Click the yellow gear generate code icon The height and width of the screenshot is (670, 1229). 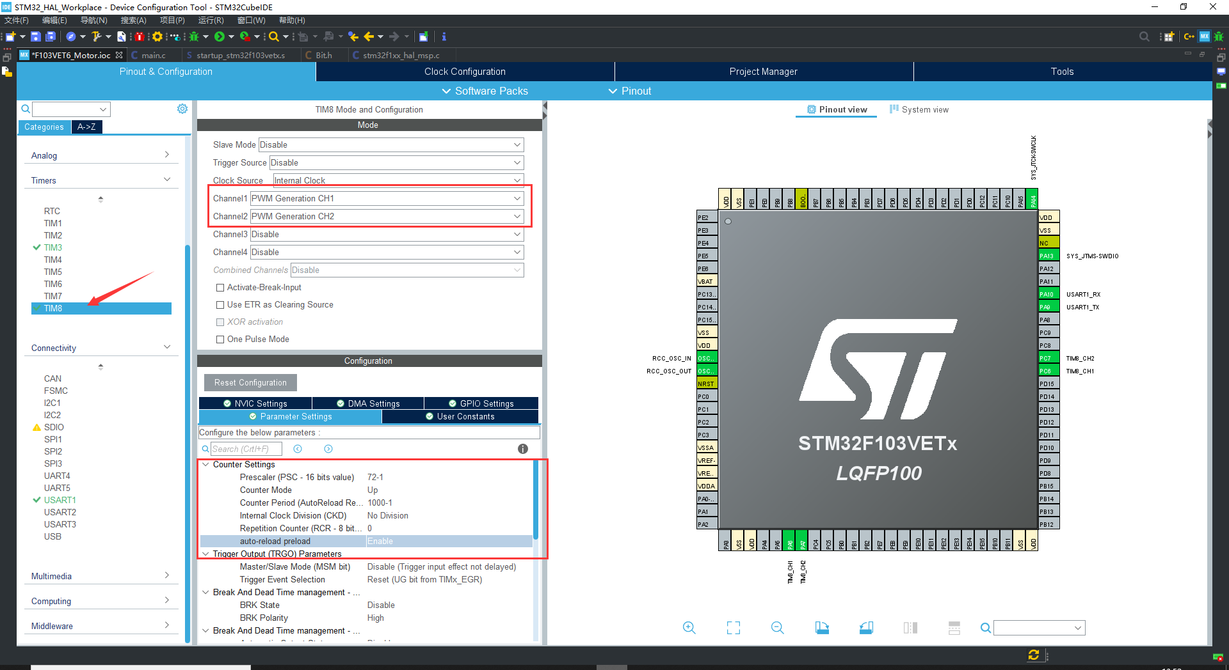(x=157, y=36)
